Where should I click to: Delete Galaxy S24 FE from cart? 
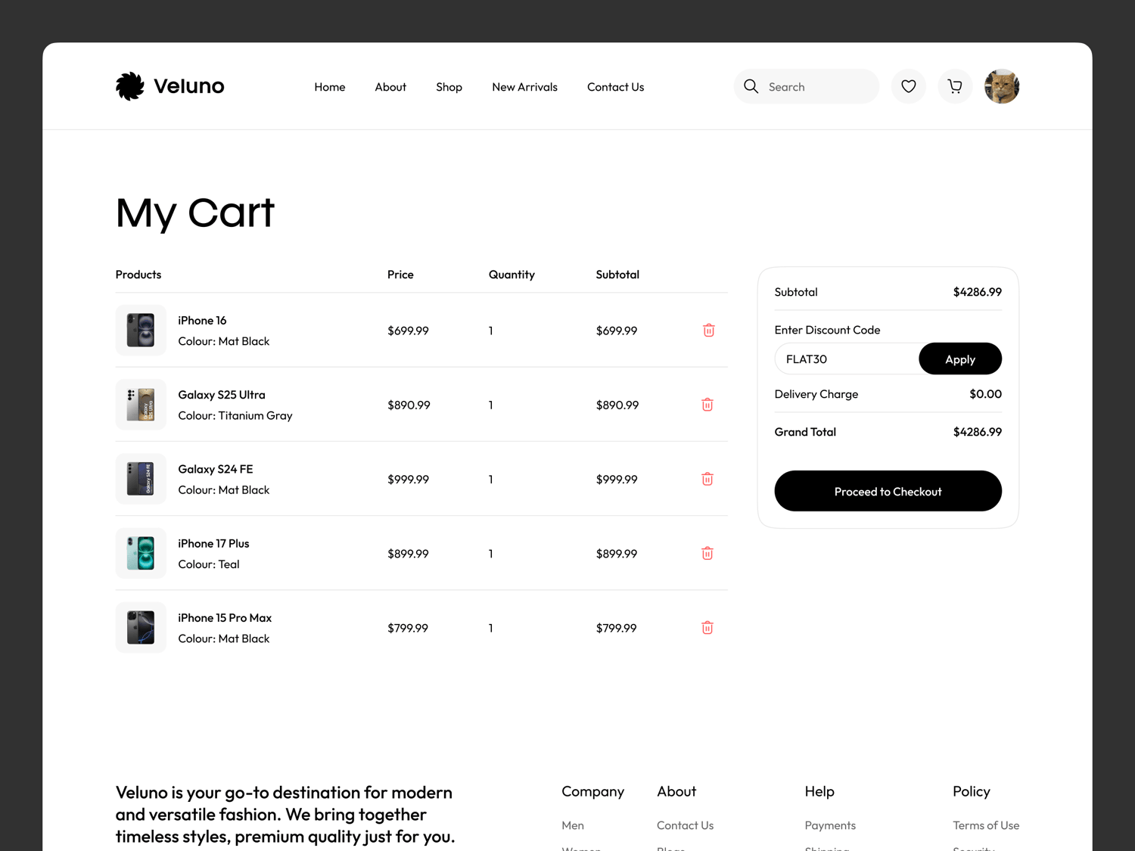click(x=707, y=479)
